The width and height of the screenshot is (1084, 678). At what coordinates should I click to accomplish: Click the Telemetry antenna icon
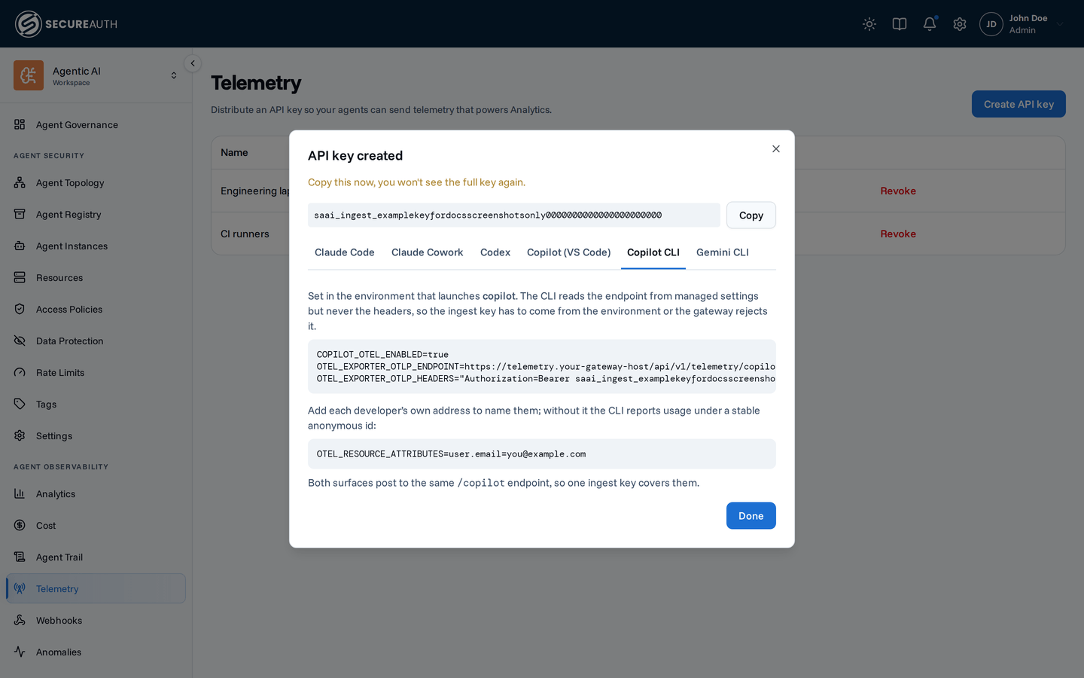[x=20, y=588]
